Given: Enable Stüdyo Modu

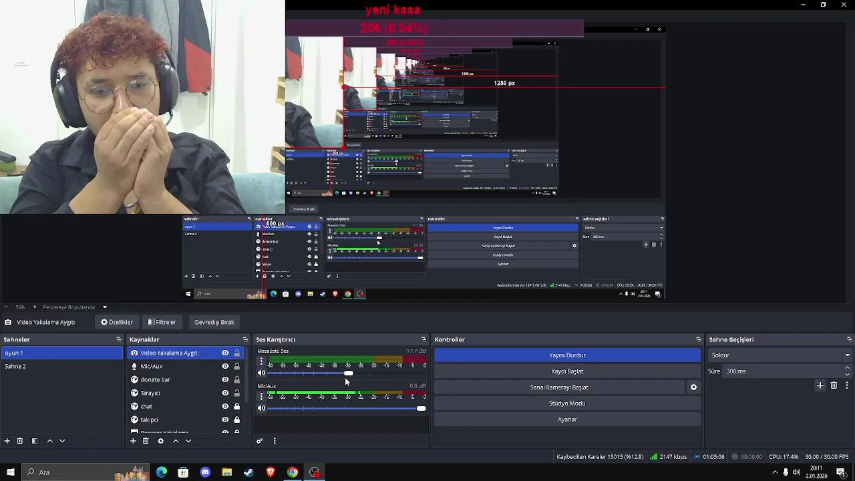Looking at the screenshot, I should pyautogui.click(x=567, y=404).
